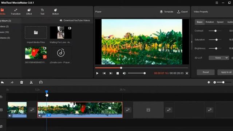The image size is (233, 131).
Task: Click the music track note icon
Action: tap(1, 127)
